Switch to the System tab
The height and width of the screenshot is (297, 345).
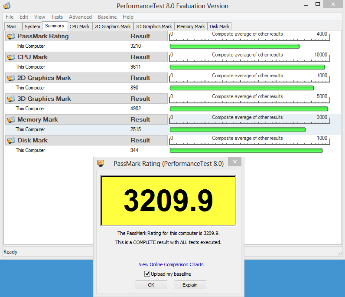click(x=33, y=26)
